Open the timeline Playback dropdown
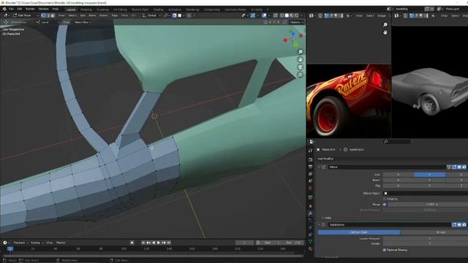Screen dimensions: 468x263 20,243
